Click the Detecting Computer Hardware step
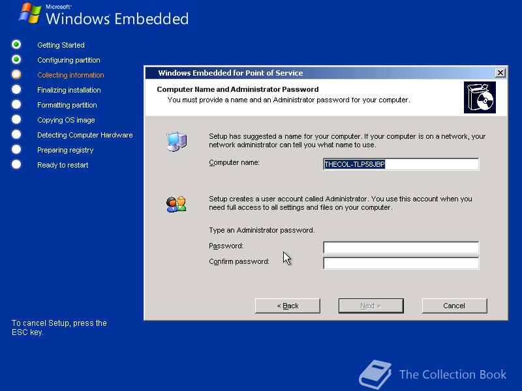This screenshot has height=391, width=522. coord(85,135)
